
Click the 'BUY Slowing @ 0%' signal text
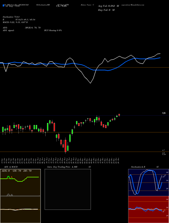(x=53, y=30)
